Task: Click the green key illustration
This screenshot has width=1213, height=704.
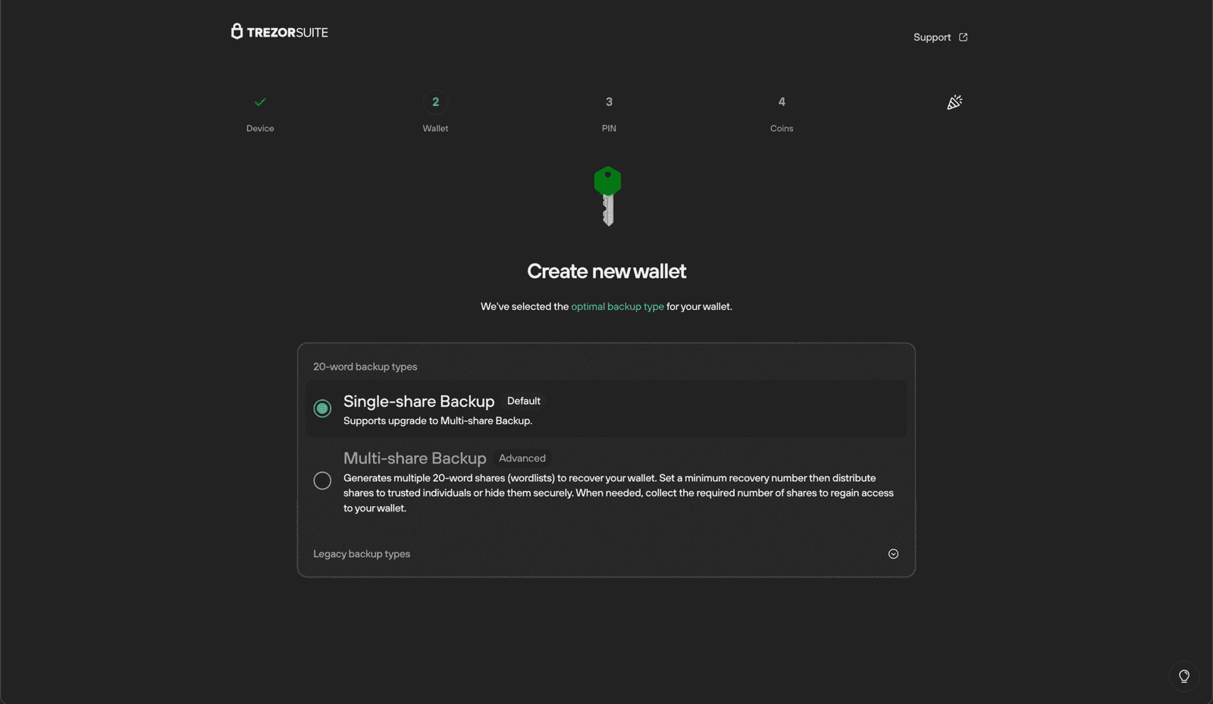Action: coord(607,196)
